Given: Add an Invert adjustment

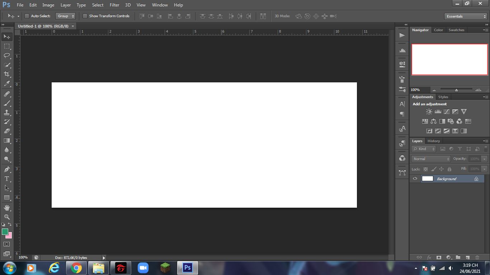Looking at the screenshot, I should pos(429,131).
